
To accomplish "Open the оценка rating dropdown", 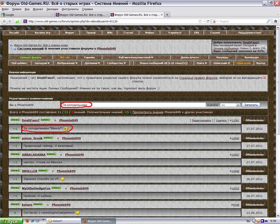I will point(230,105).
